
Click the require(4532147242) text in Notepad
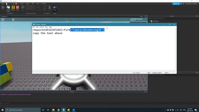[x=48, y=30]
